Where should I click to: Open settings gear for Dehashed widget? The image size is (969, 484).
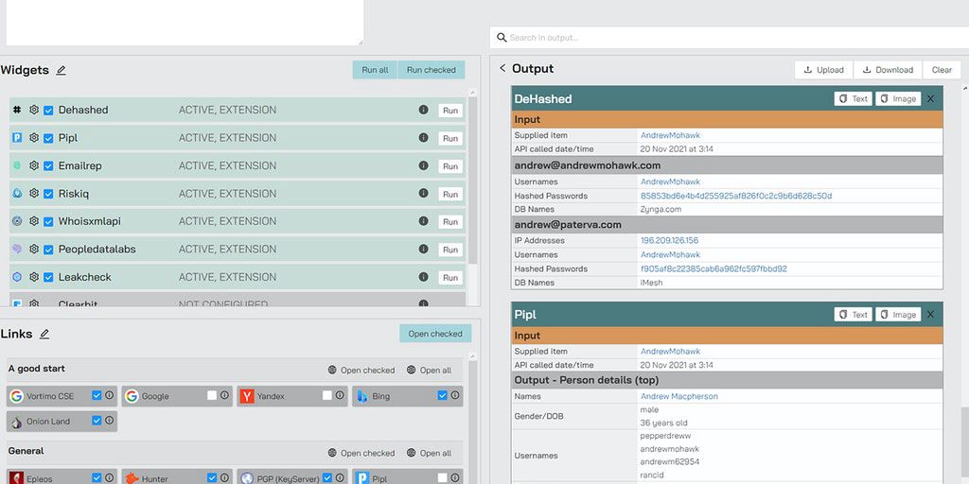34,110
